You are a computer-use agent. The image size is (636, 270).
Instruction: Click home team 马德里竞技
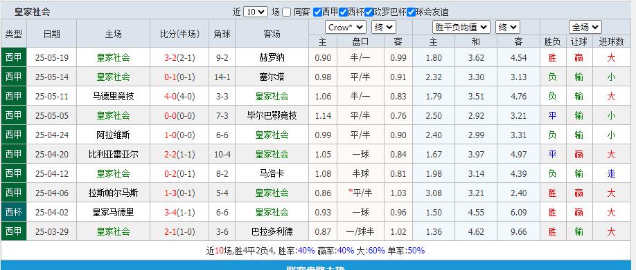pyautogui.click(x=113, y=96)
